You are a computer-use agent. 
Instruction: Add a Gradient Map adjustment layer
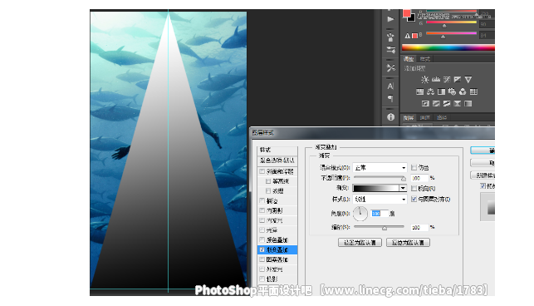468,103
